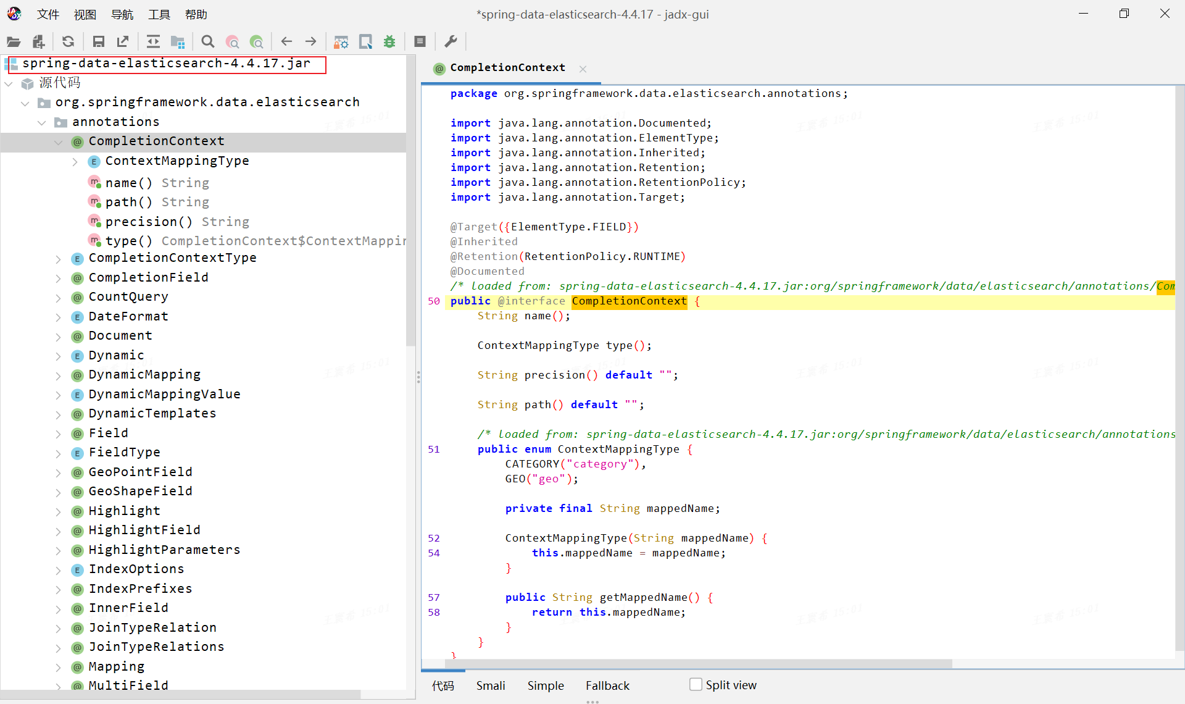Expand the CompletionContextType node
This screenshot has width=1185, height=704.
pyautogui.click(x=59, y=259)
